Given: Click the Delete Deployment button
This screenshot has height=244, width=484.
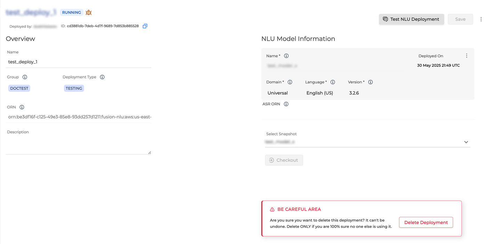Looking at the screenshot, I should (426, 222).
